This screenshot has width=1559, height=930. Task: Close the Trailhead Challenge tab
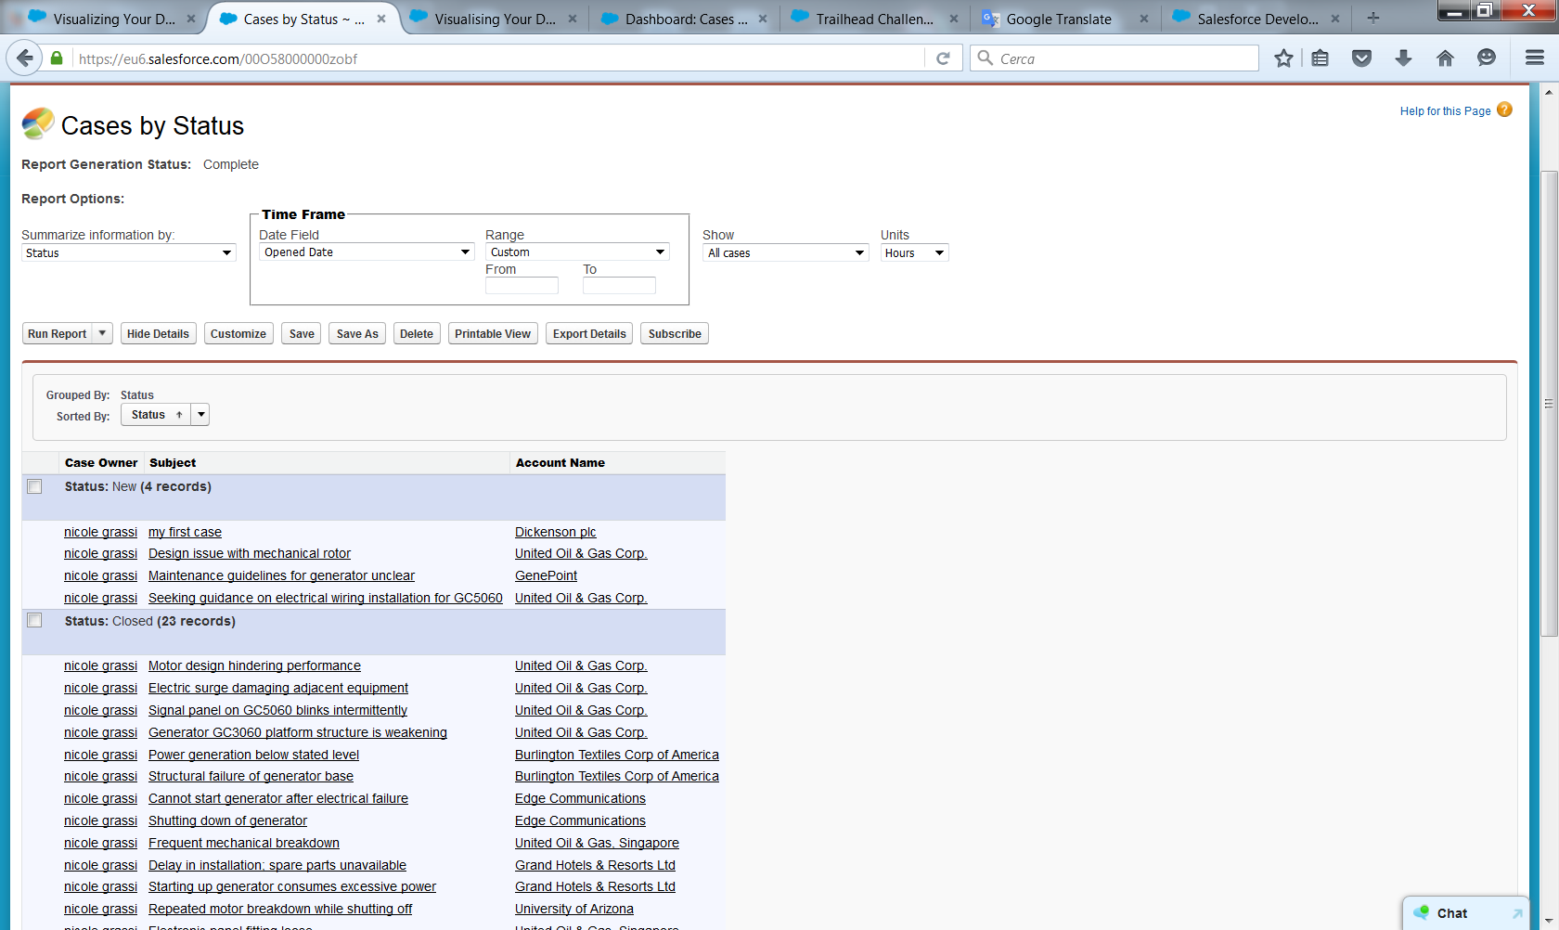coord(953,19)
